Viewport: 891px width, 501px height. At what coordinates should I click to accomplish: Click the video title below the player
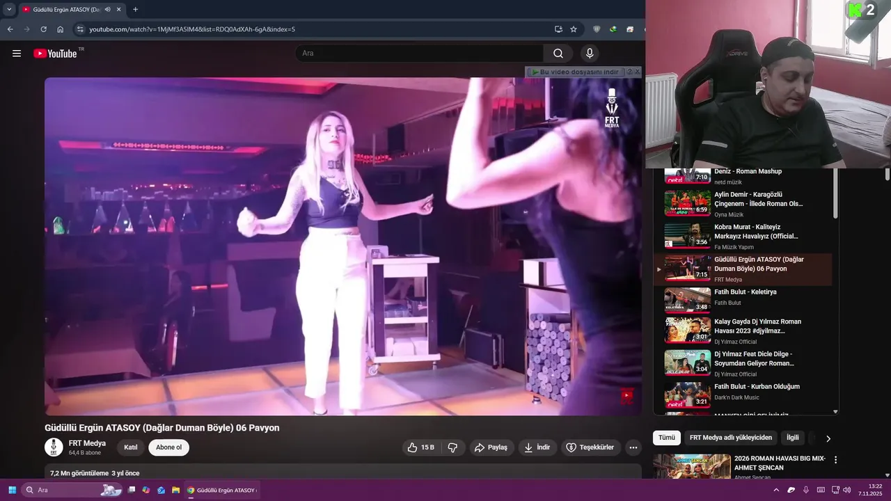point(162,428)
